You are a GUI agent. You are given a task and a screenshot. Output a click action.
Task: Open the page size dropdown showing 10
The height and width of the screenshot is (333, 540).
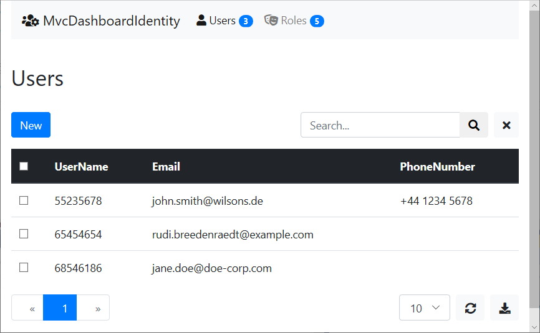[x=424, y=308]
